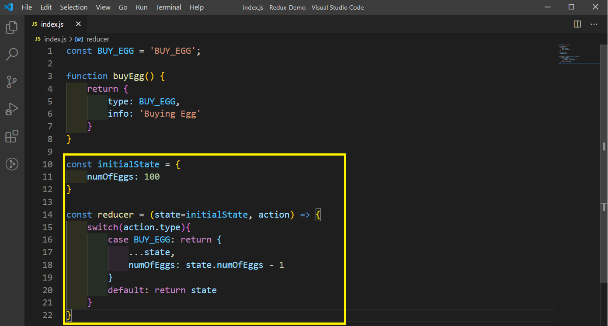This screenshot has height=326, width=608.
Task: Click line number 14 in gutter
Action: [x=47, y=215]
